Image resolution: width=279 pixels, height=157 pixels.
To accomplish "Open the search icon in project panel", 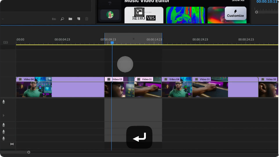I will point(62,19).
